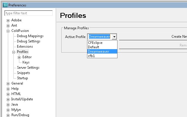Open Debug Mappings preferences page
Viewport: 187px width, 117px height.
pyautogui.click(x=30, y=36)
